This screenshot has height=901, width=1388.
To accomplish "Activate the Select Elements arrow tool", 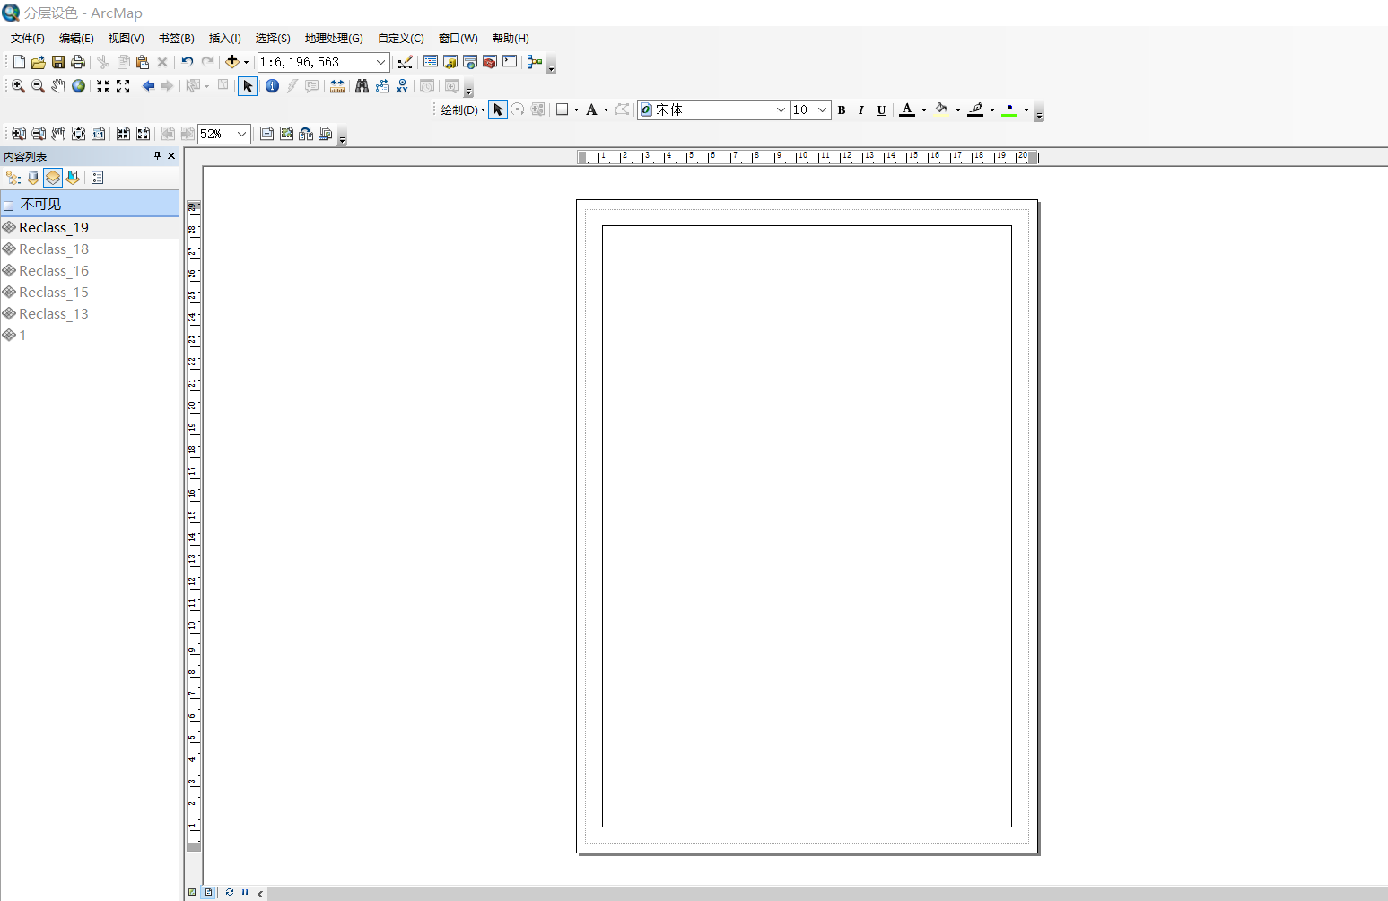I will [248, 86].
